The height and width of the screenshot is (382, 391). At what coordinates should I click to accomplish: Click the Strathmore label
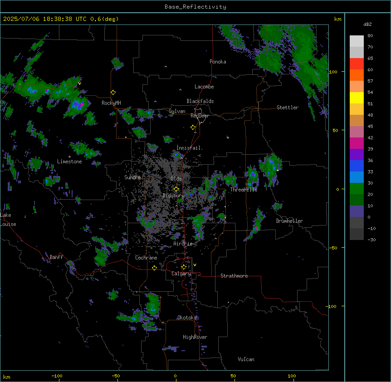click(234, 276)
